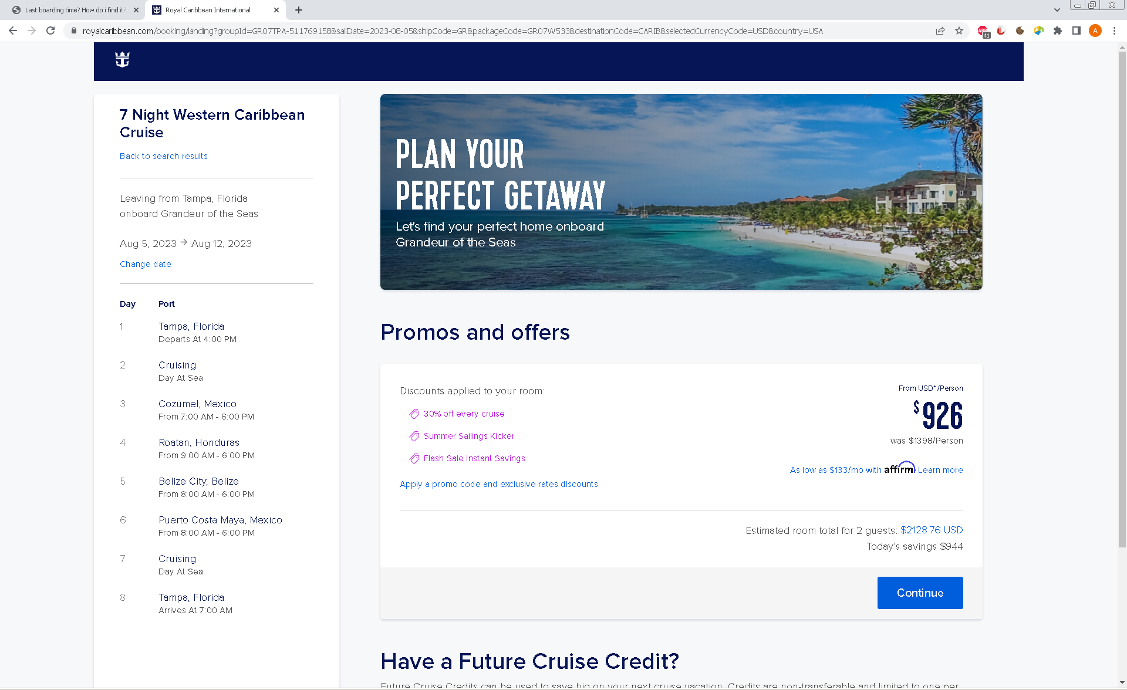Image resolution: width=1127 pixels, height=690 pixels.
Task: Click the orange profile avatar icon
Action: 1095,31
